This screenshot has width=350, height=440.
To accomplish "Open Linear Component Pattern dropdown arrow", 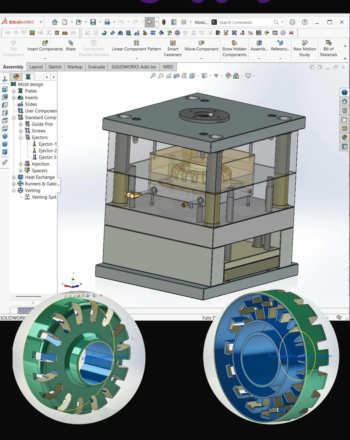I will (136, 59).
